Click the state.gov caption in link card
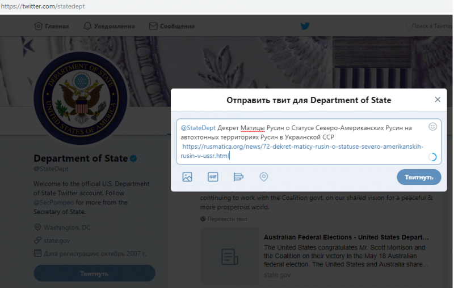The height and width of the screenshot is (288, 454). pos(277,275)
